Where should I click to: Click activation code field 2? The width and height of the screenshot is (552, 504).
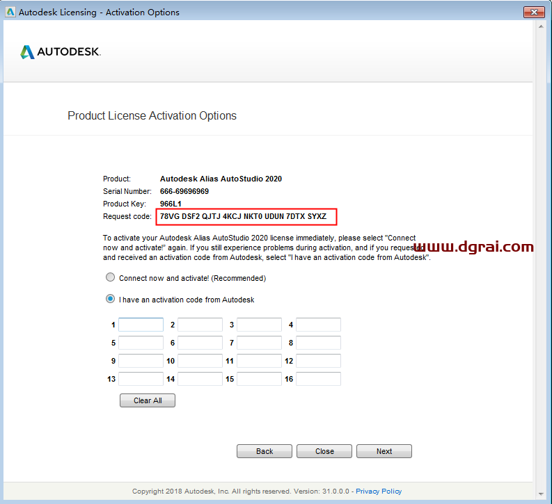click(200, 325)
